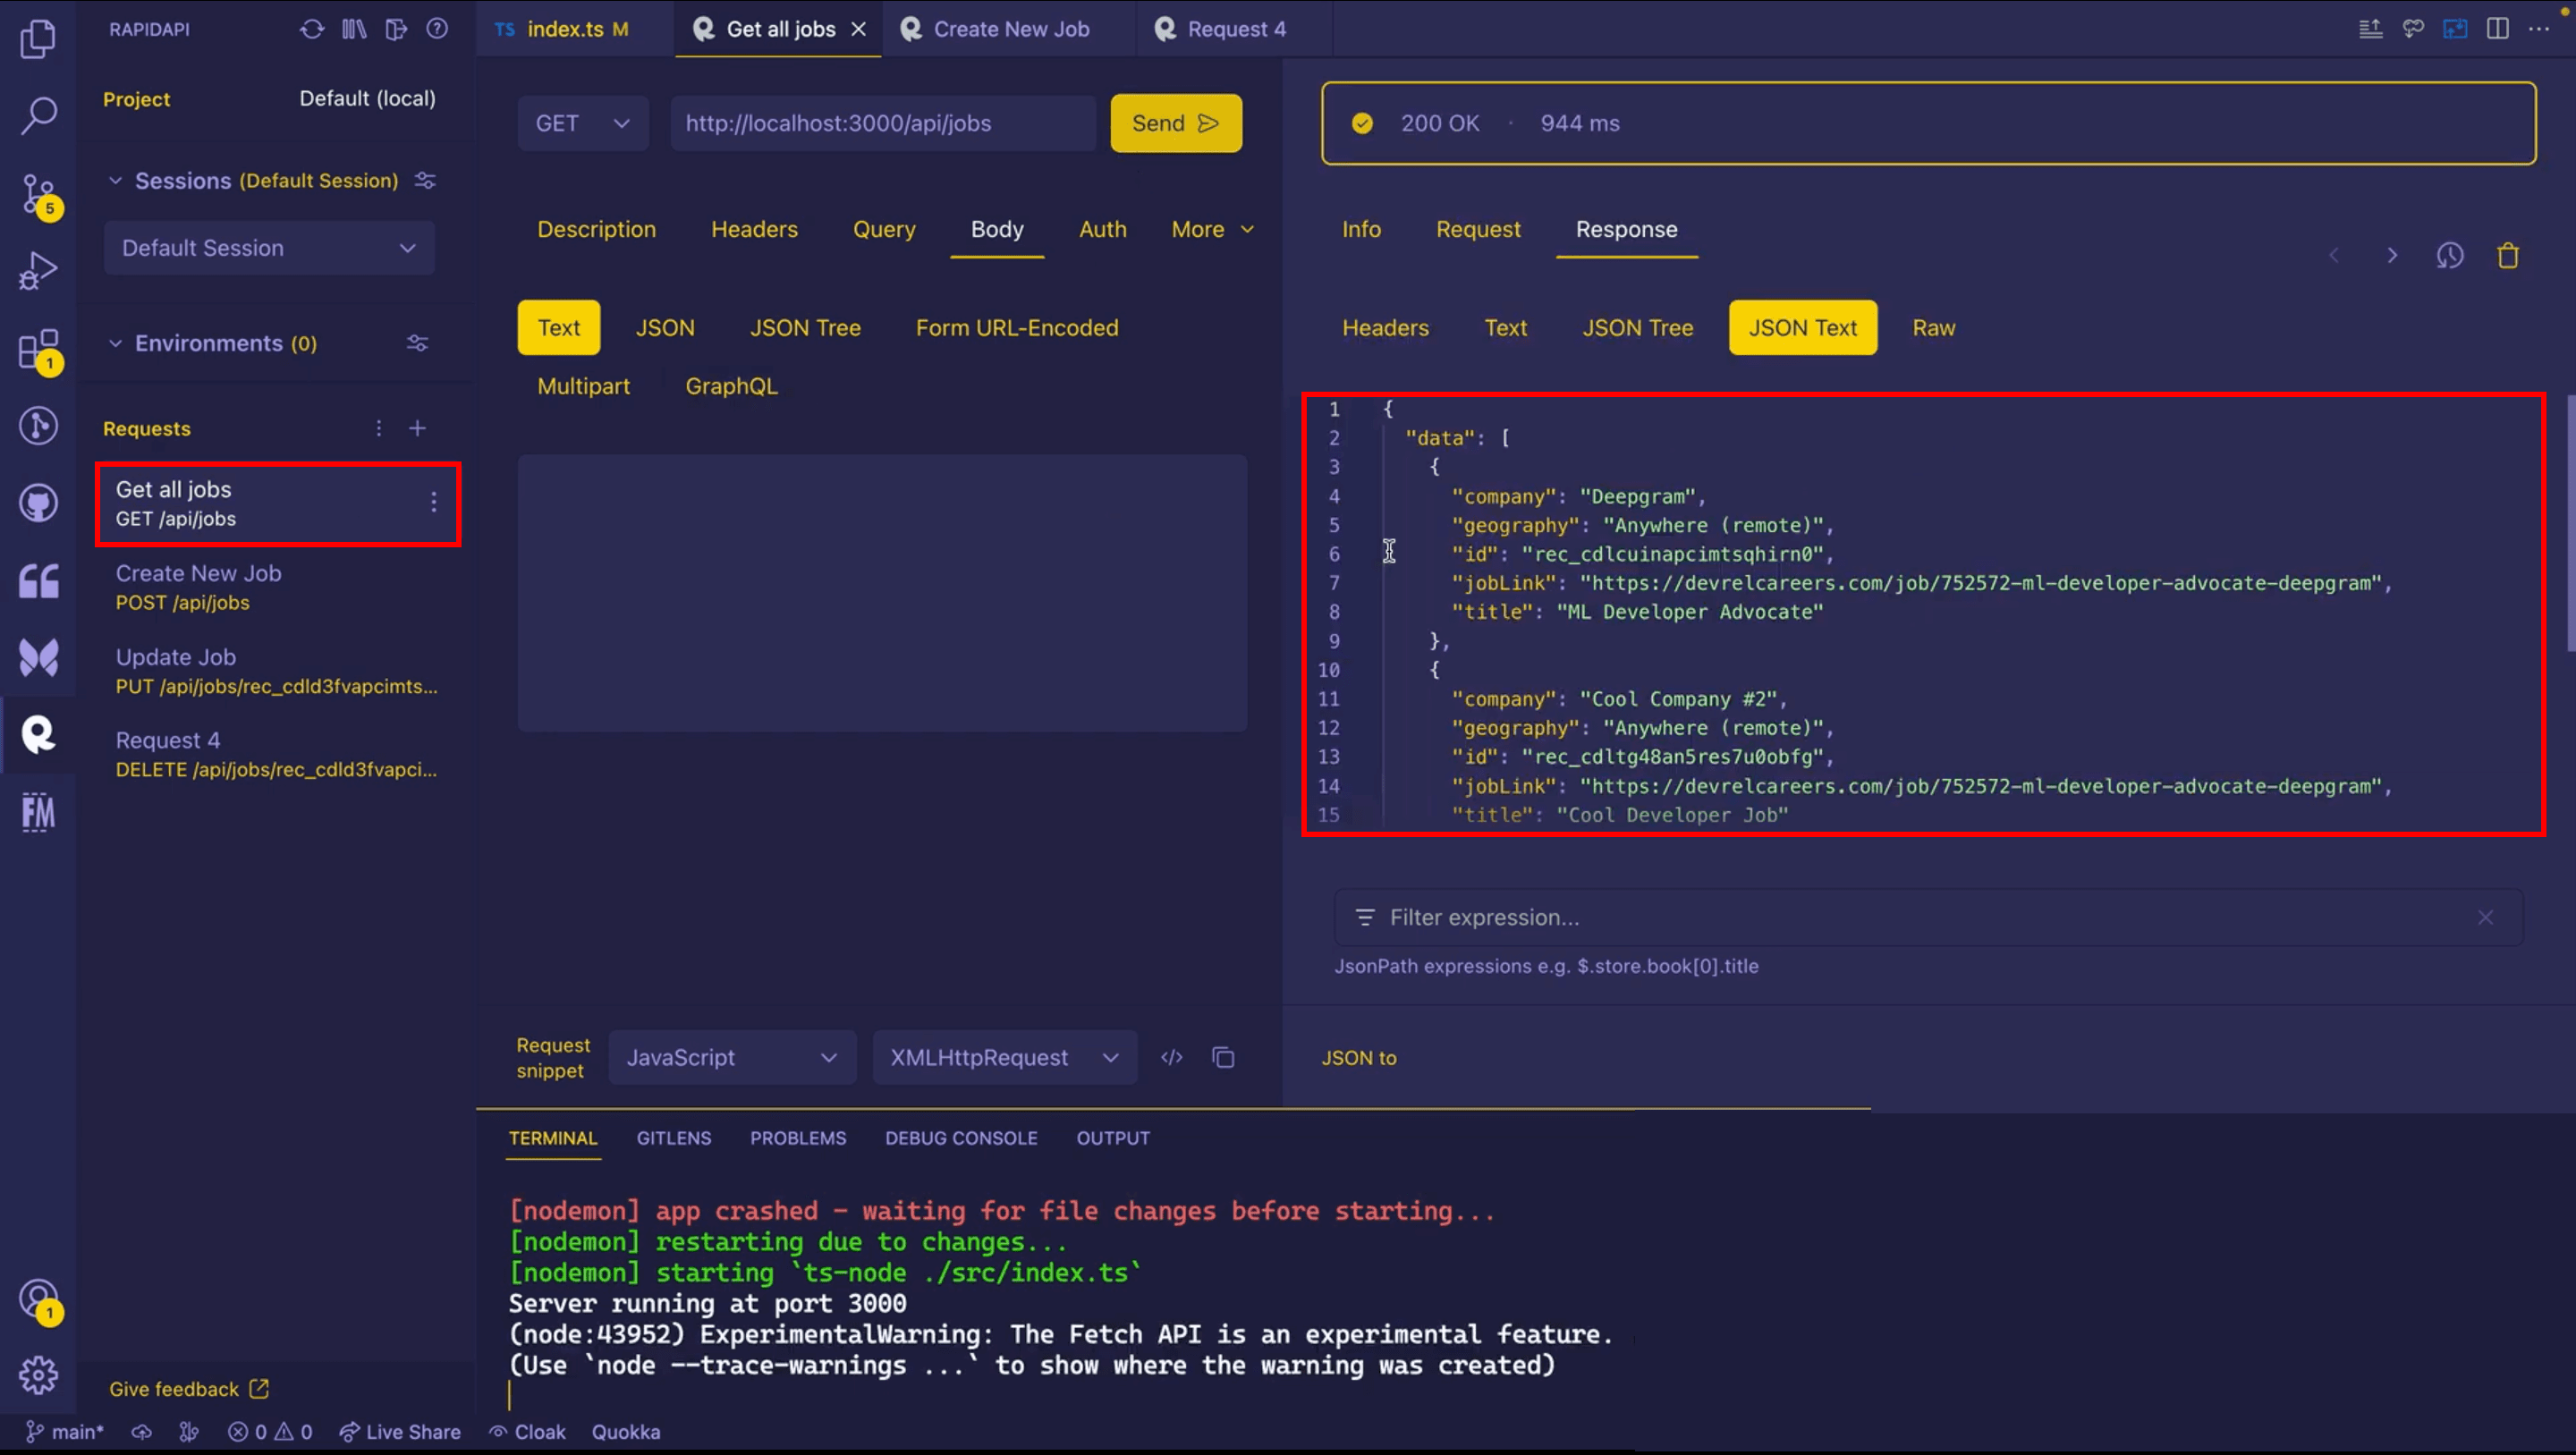Start Live Share in status bar
Screen dimensions: 2576x1455
click(400, 1433)
